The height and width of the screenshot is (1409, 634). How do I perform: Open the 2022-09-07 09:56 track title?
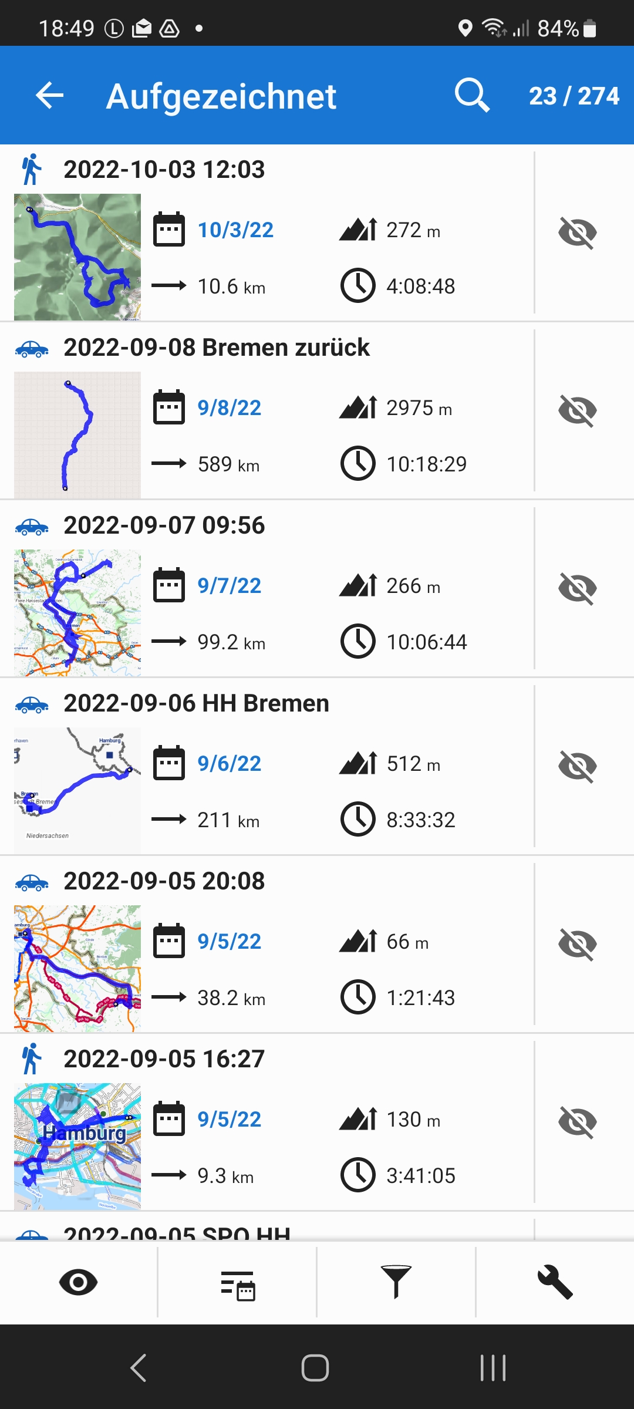[x=164, y=525]
